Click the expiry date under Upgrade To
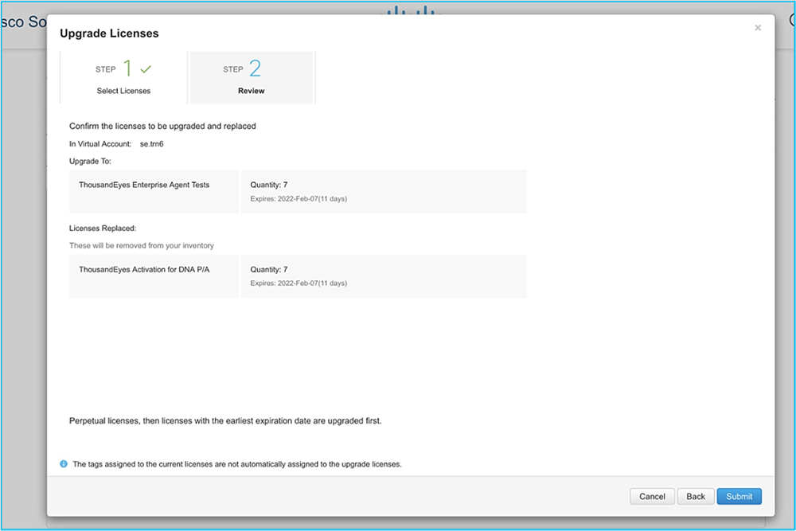796x531 pixels. coord(298,198)
